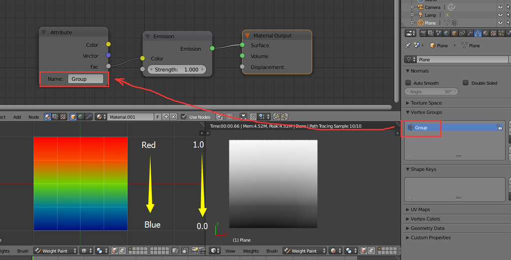Expand the UV Maps panel

click(x=408, y=210)
